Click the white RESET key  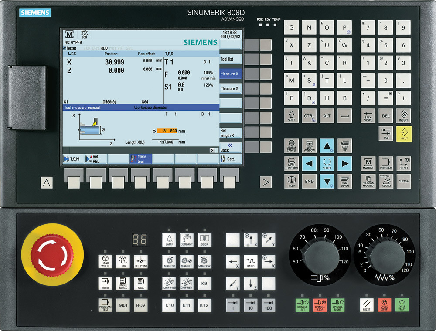(367, 305)
